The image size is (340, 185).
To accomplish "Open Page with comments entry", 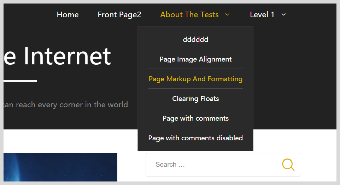I will pos(195,118).
